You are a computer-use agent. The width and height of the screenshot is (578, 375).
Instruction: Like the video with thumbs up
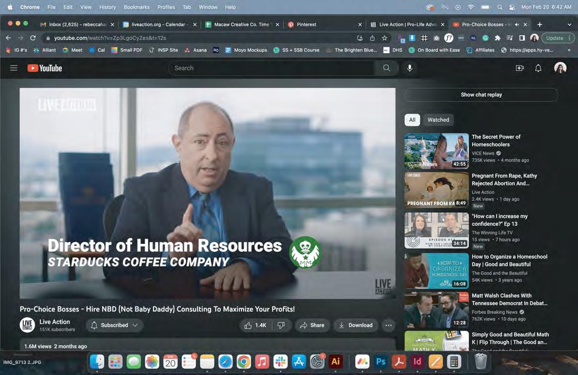tap(255, 325)
